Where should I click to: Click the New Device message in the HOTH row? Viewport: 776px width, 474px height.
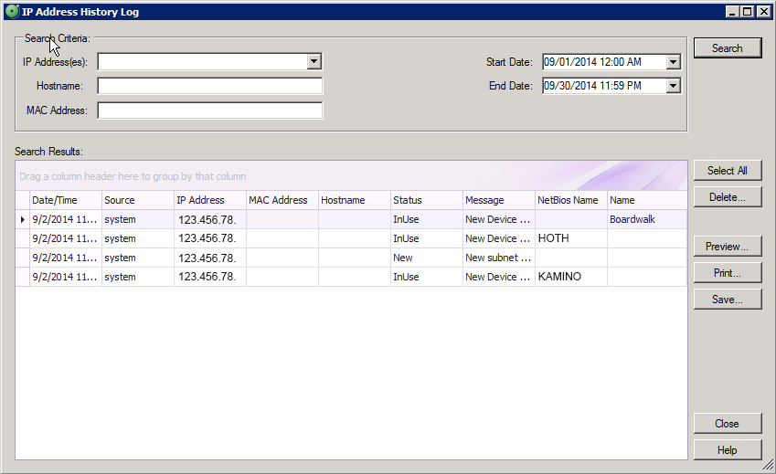pos(499,238)
